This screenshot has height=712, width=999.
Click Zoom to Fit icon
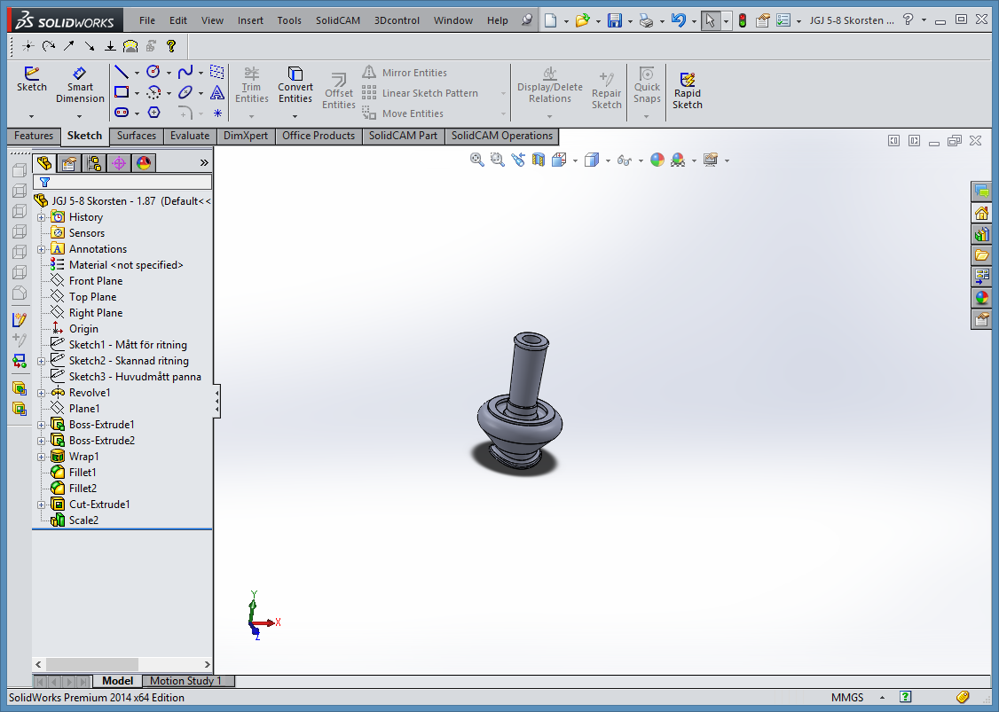[476, 160]
